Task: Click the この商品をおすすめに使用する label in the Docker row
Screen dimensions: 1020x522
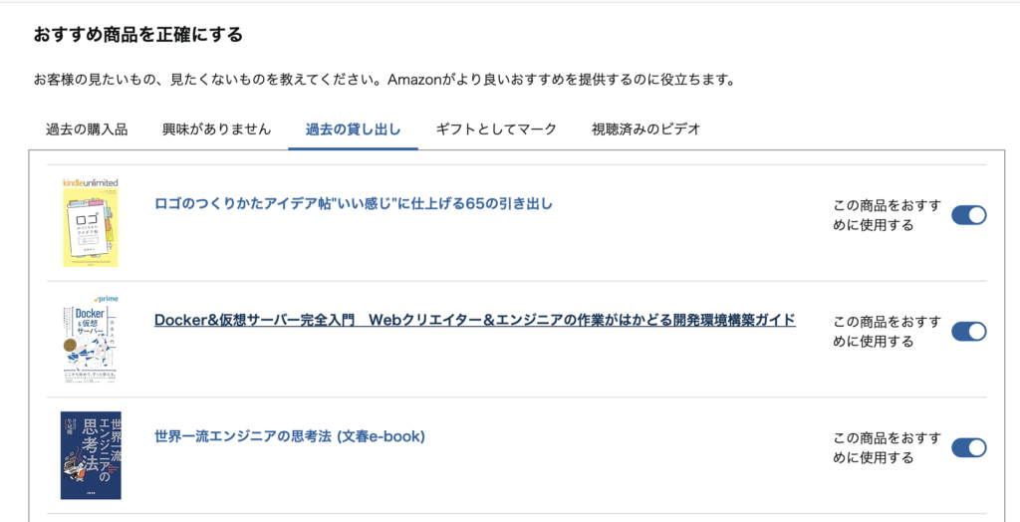Action: [885, 331]
